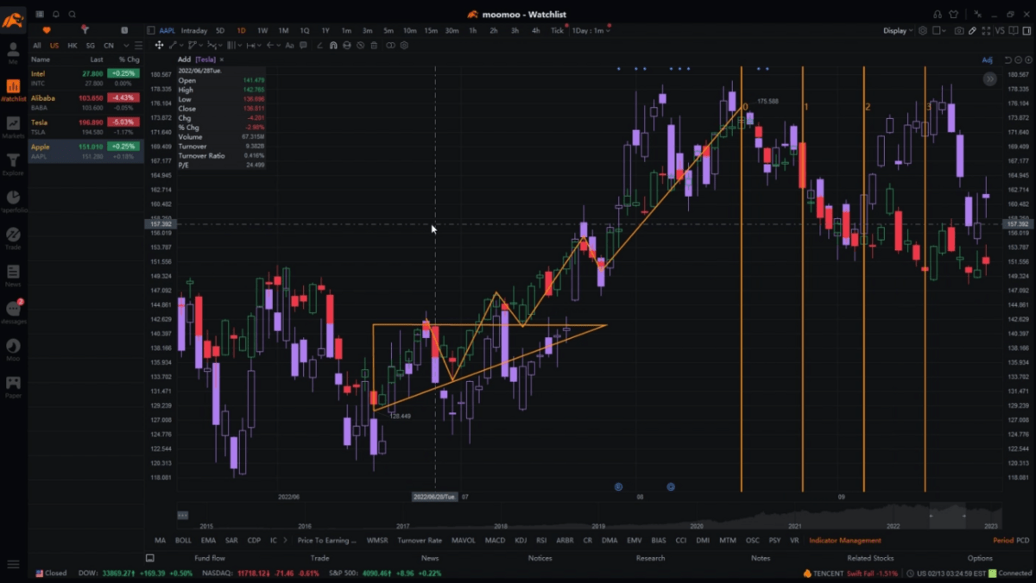Open chart display settings gear
This screenshot has height=583, width=1036.
click(x=923, y=30)
